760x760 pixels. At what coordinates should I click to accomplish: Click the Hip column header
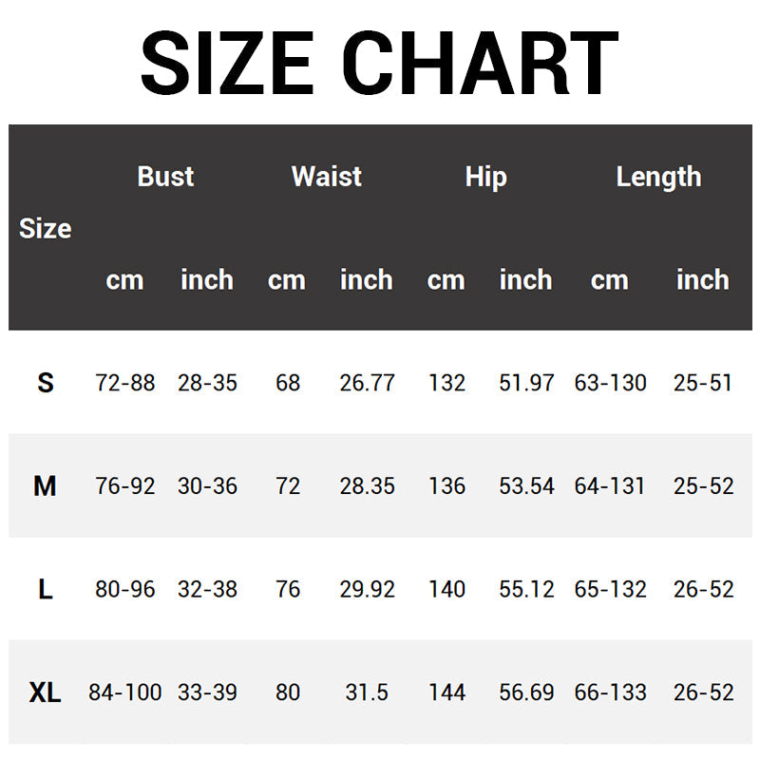pyautogui.click(x=485, y=177)
